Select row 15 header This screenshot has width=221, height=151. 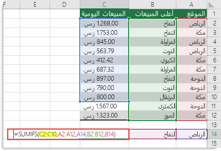click(x=214, y=143)
